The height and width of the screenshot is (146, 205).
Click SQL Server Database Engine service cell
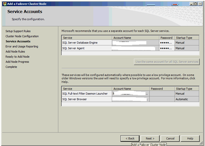pos(87,43)
